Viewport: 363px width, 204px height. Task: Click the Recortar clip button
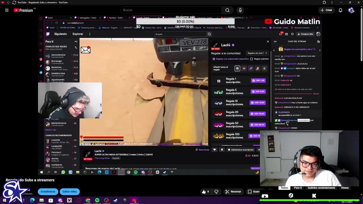point(233,192)
